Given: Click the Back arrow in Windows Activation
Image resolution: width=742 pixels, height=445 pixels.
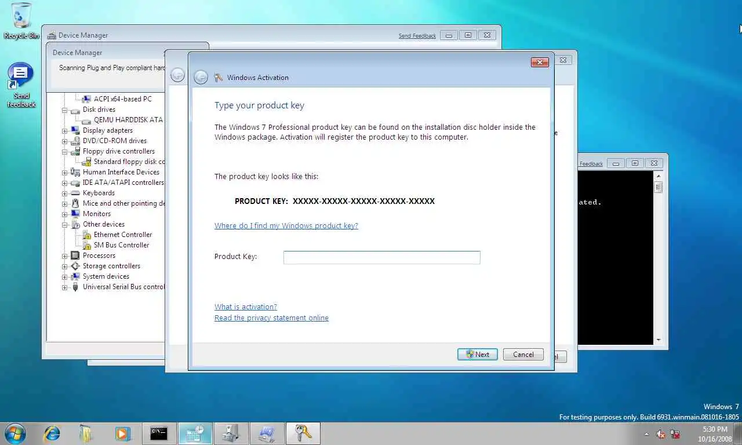Looking at the screenshot, I should click(201, 77).
